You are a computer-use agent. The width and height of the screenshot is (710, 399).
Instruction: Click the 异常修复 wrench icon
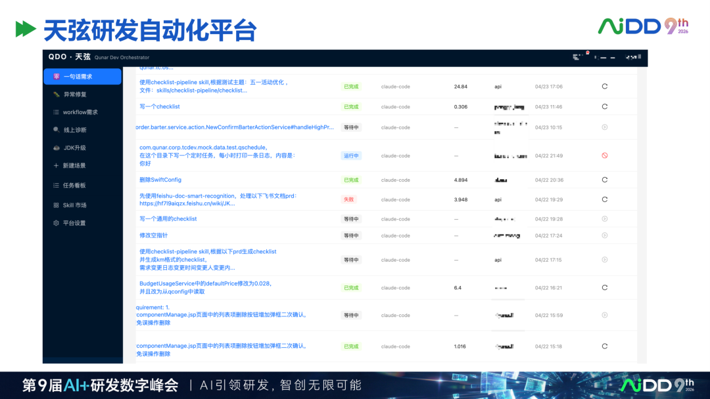[x=56, y=94]
